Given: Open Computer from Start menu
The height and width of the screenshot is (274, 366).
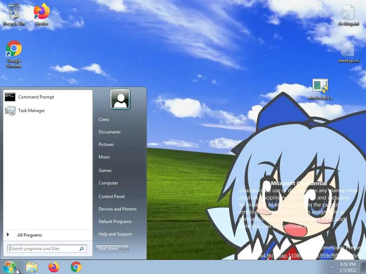Looking at the screenshot, I should click(x=108, y=183).
